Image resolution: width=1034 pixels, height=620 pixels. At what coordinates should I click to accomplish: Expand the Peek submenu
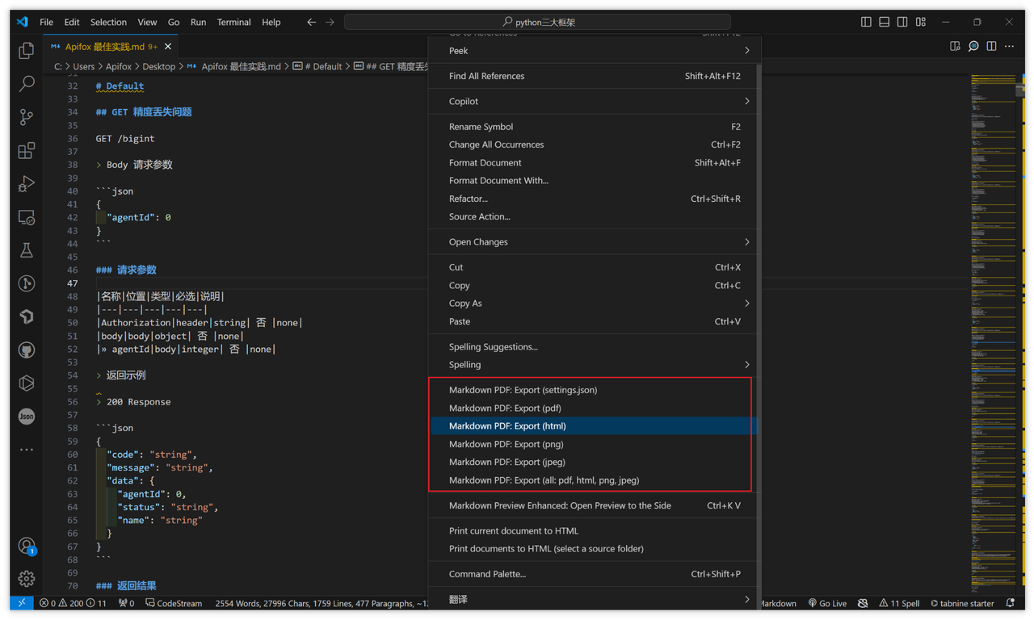pos(592,50)
